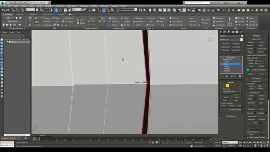Viewport: 270px width, 152px height.
Task: Click Configure Modifier Sets icon below stack
Action: [x=240, y=76]
